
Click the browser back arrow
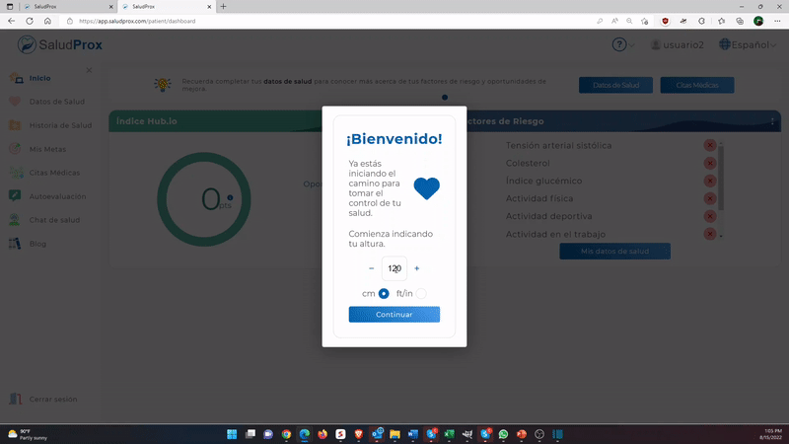click(x=11, y=21)
